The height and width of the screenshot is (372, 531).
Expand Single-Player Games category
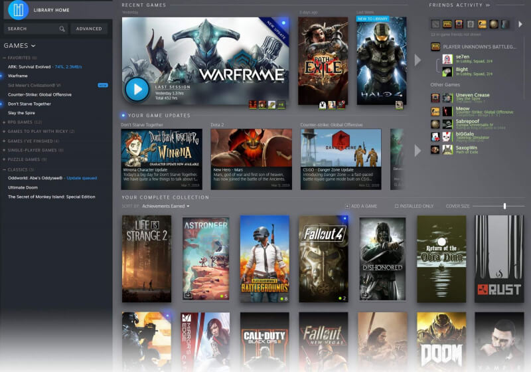(x=4, y=150)
